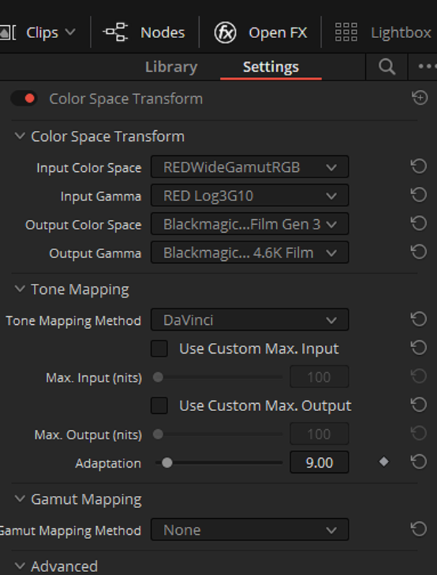Click the Max. Output (nits) slider
Screen dimensions: 437x575
[x=218, y=434]
